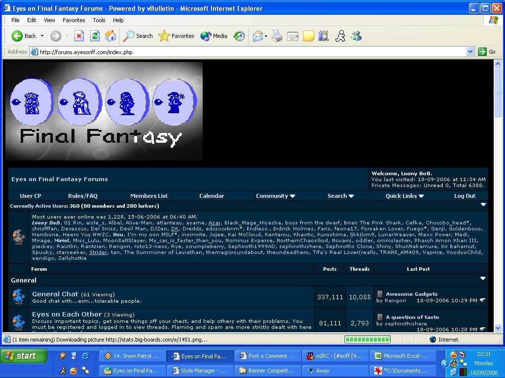View the profile of user Miriel
The width and height of the screenshot is (505, 378).
pos(62,240)
